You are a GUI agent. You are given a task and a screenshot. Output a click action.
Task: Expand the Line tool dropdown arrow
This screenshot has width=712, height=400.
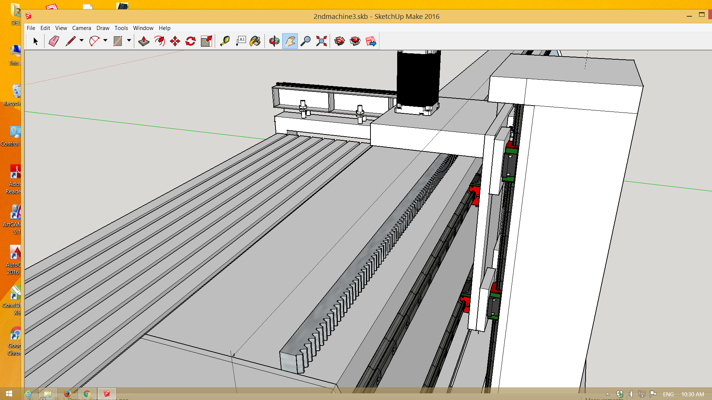click(x=82, y=41)
